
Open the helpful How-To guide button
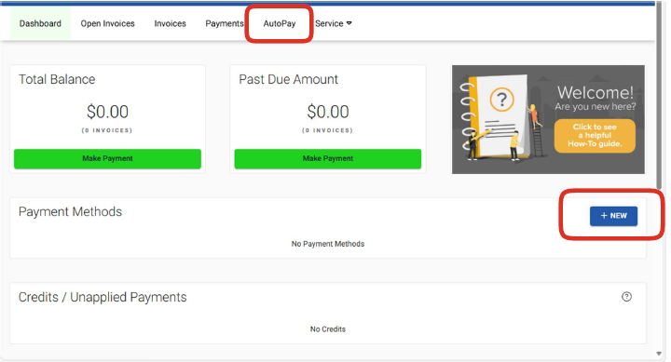(595, 136)
